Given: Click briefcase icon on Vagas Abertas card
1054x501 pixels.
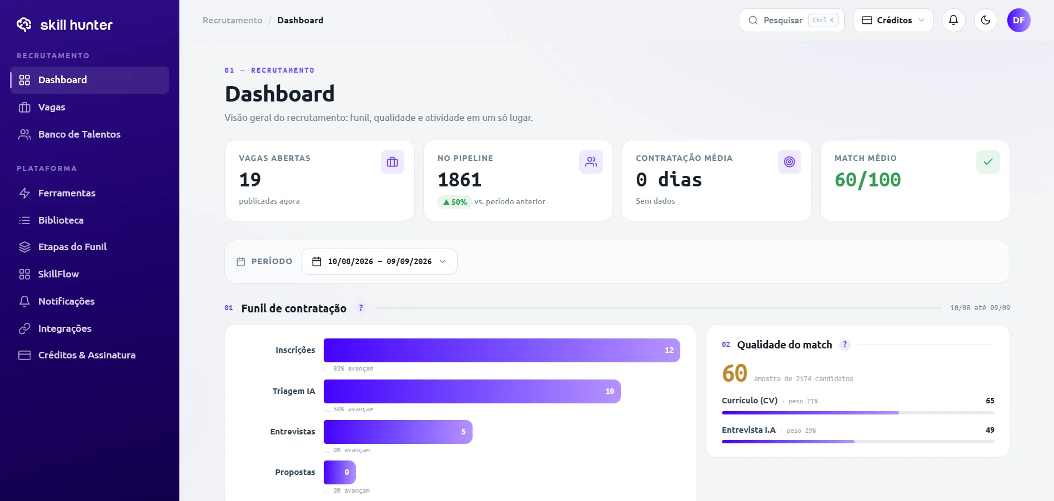Looking at the screenshot, I should pos(393,162).
